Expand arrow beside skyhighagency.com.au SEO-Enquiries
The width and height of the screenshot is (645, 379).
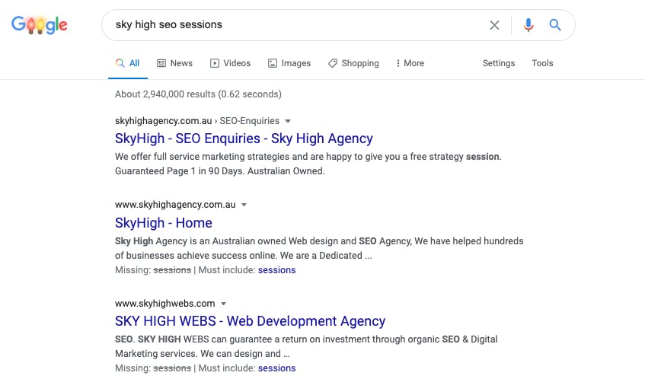pos(288,121)
